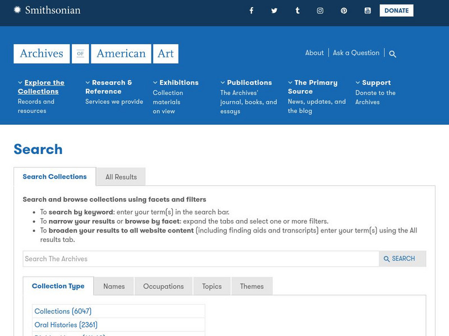Open The Primary Source dropdown
Screen dimensions: 449x336
click(x=312, y=87)
